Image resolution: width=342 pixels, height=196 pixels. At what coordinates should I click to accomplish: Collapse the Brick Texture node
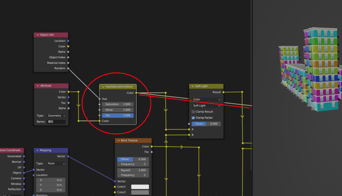(118, 141)
